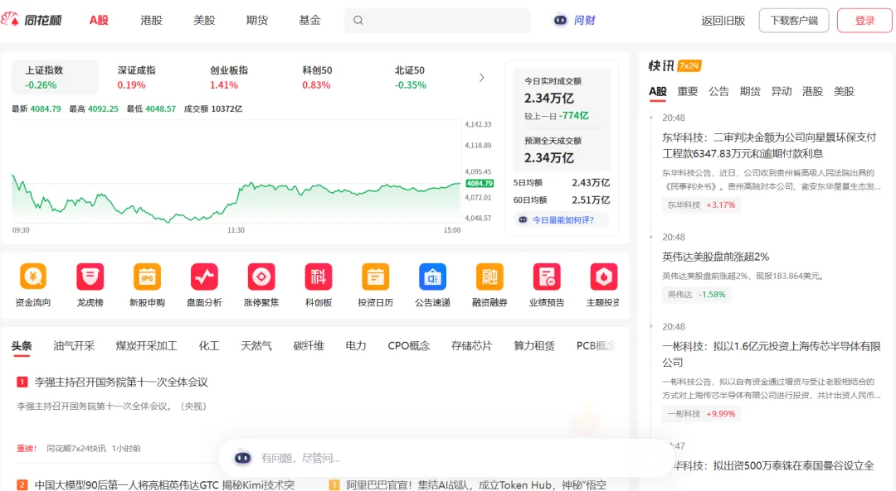This screenshot has width=896, height=491.
Task: Click the search magnifier icon
Action: [x=358, y=21]
